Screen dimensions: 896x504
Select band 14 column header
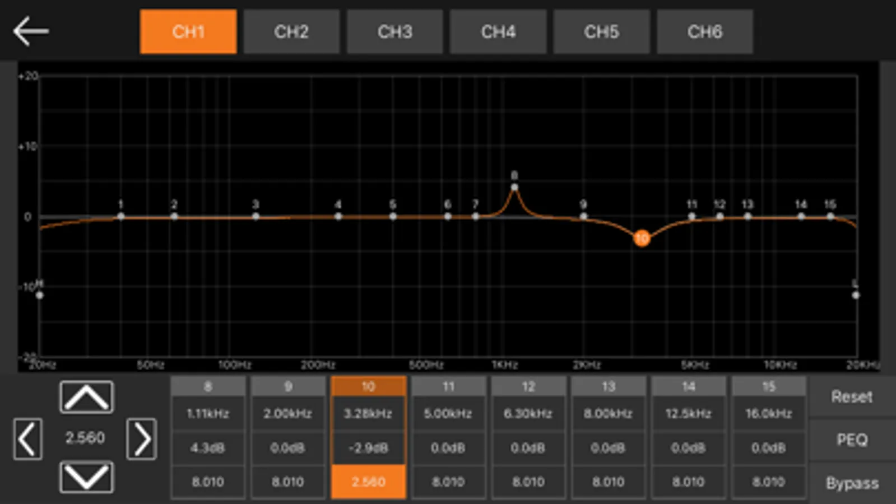coord(689,386)
